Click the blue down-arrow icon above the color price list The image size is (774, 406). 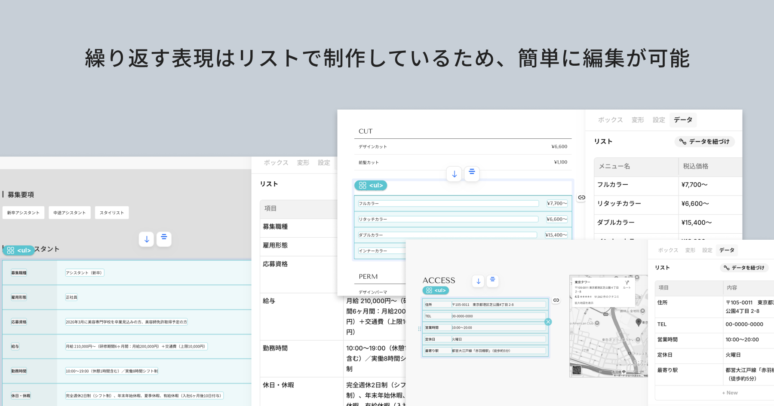pyautogui.click(x=454, y=174)
